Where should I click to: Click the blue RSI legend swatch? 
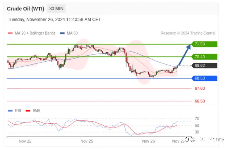tap(10, 111)
